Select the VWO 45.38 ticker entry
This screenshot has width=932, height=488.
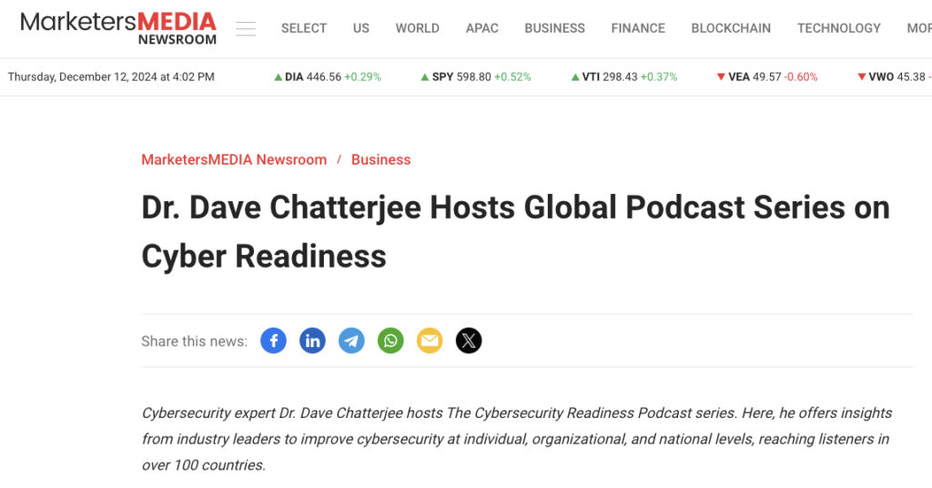tap(895, 76)
